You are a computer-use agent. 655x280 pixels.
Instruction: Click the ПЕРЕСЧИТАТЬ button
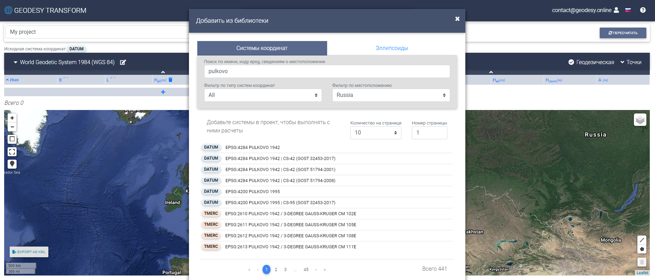[623, 33]
